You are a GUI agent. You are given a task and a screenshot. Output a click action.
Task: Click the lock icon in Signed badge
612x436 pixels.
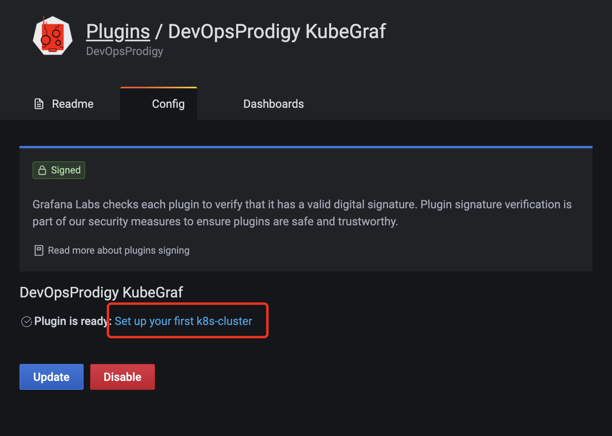pos(42,170)
